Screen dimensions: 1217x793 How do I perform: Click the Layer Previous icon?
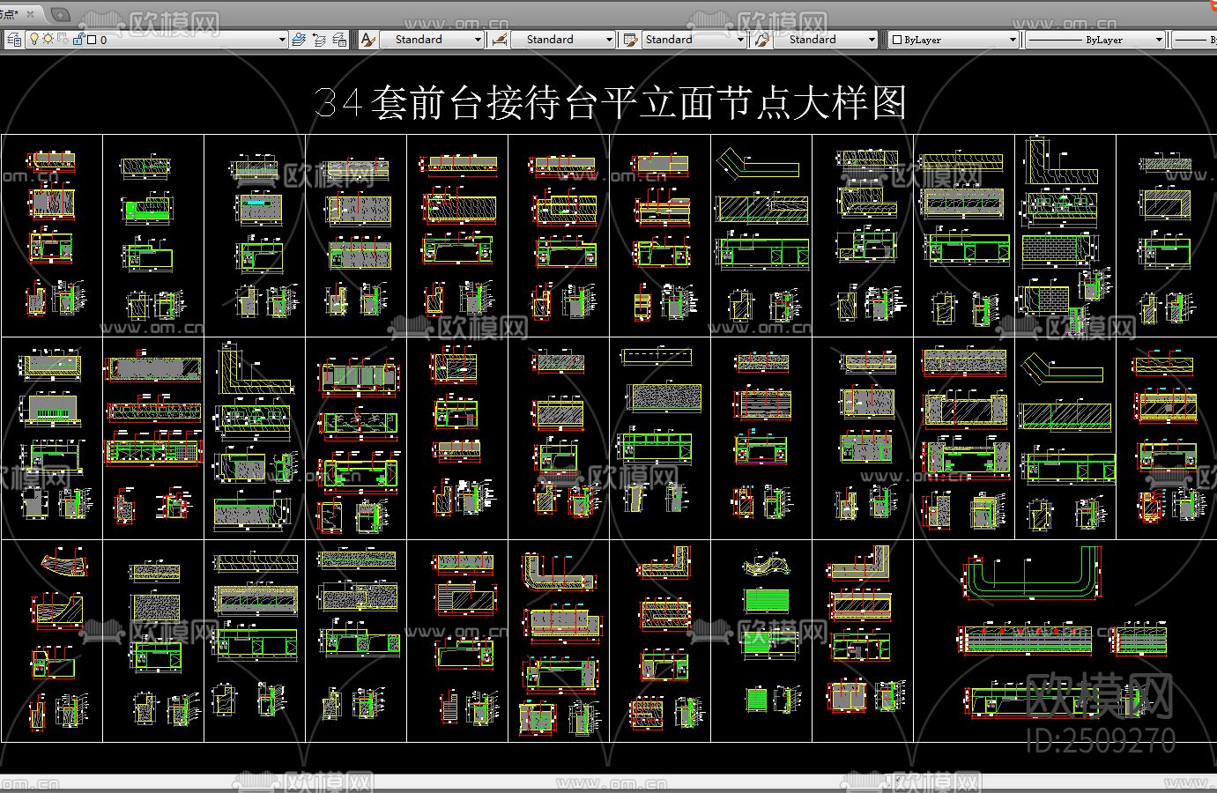319,40
